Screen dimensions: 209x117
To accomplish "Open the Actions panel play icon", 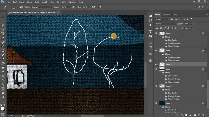I will pos(151,25).
